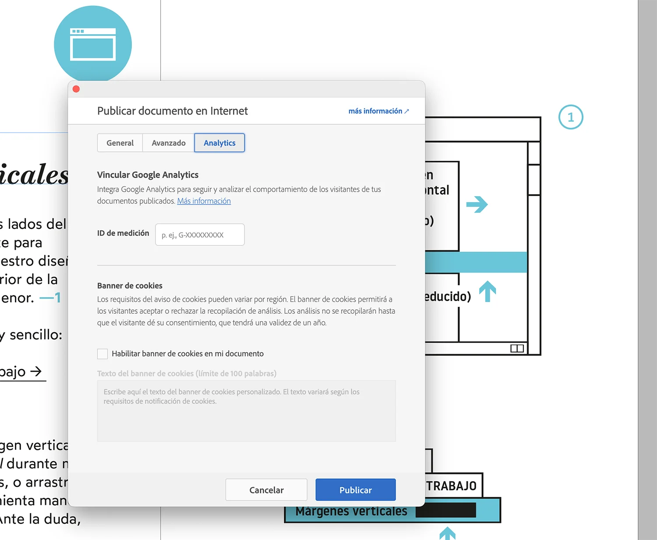Enable 'Habilitar banner de cookies en mi documento'
Screen dimensions: 657x540
(102, 354)
